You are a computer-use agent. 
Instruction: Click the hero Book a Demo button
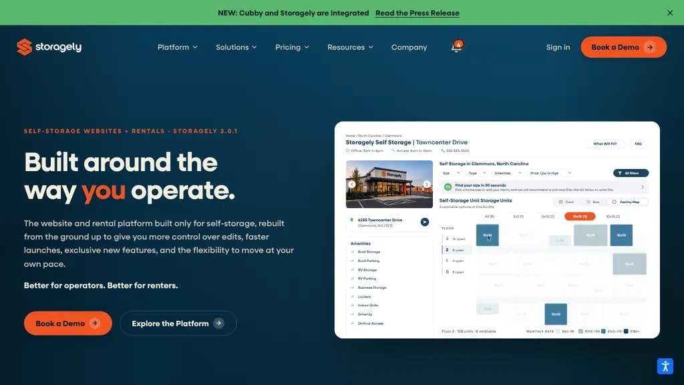68,323
